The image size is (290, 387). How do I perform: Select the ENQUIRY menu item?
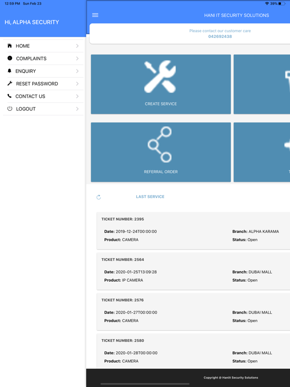43,71
